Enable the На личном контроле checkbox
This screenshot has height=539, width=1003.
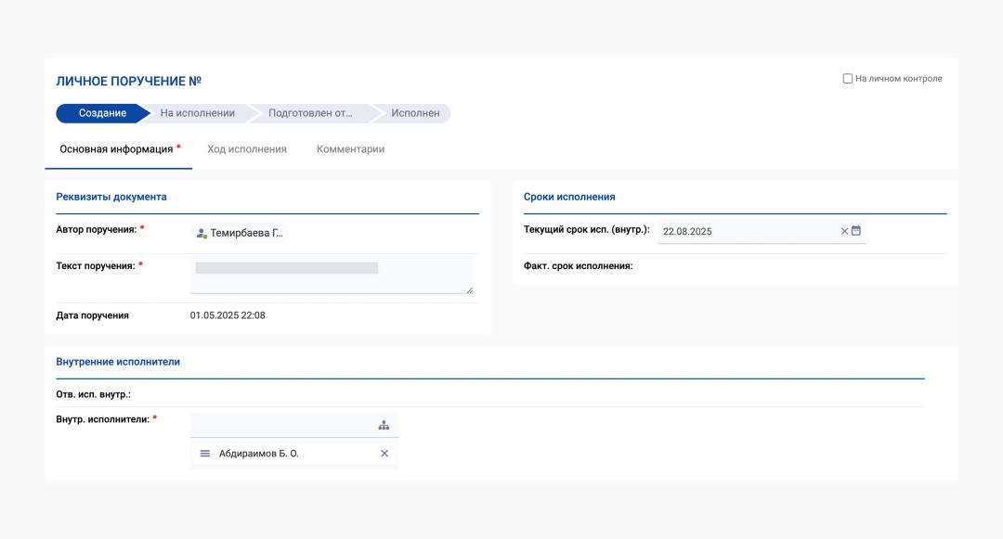coord(847,79)
